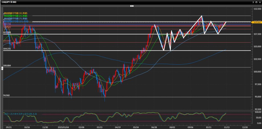Maximize the CAD/JPY chart window

point(256,2)
